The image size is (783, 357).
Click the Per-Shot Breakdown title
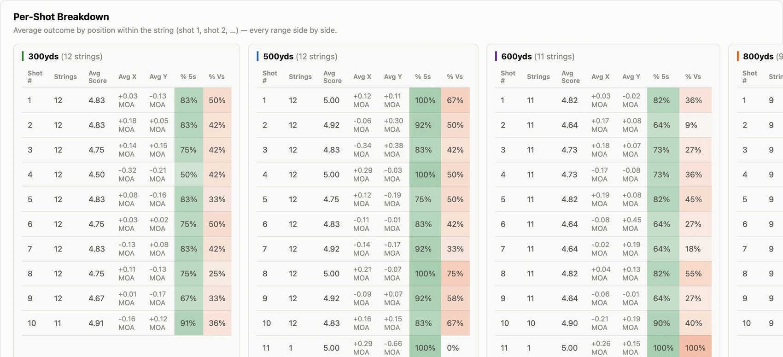[61, 17]
